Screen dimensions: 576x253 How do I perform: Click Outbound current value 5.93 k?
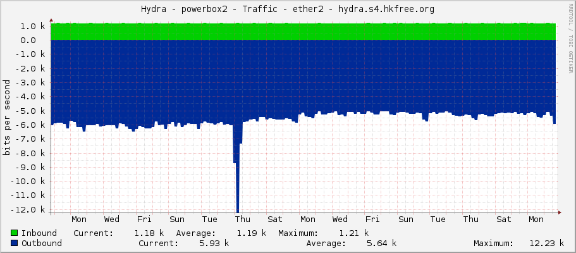pos(214,243)
